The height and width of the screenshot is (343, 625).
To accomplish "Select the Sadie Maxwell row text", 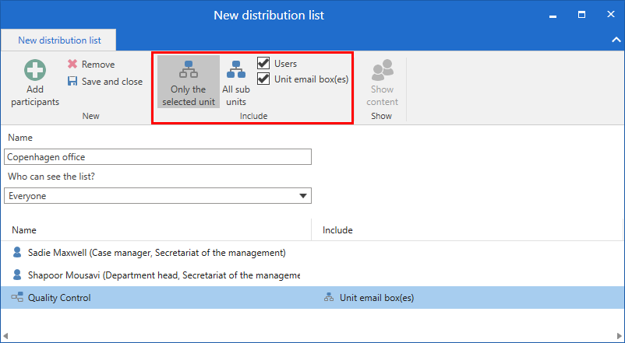I will click(157, 253).
